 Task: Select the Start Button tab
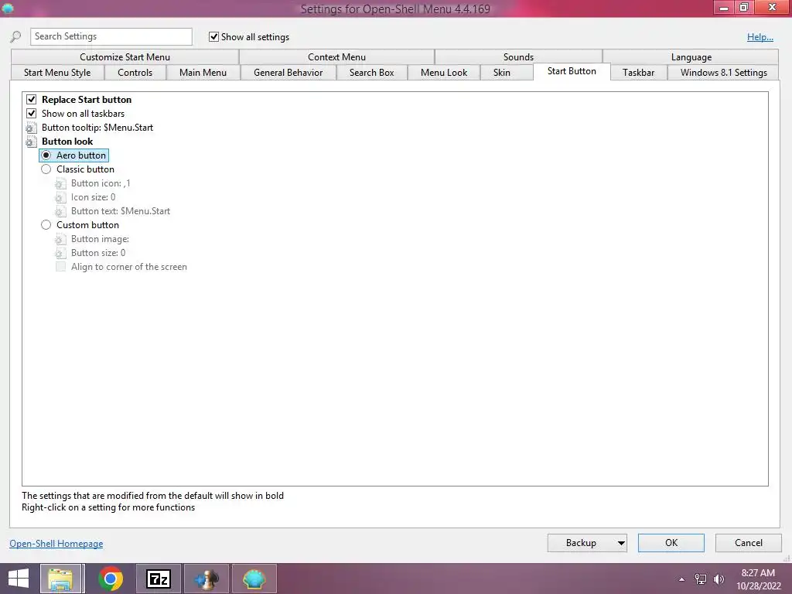(x=572, y=72)
